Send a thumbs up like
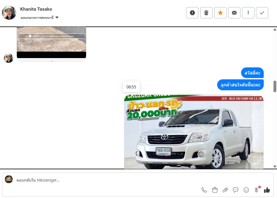The width and height of the screenshot is (277, 198). [x=267, y=190]
